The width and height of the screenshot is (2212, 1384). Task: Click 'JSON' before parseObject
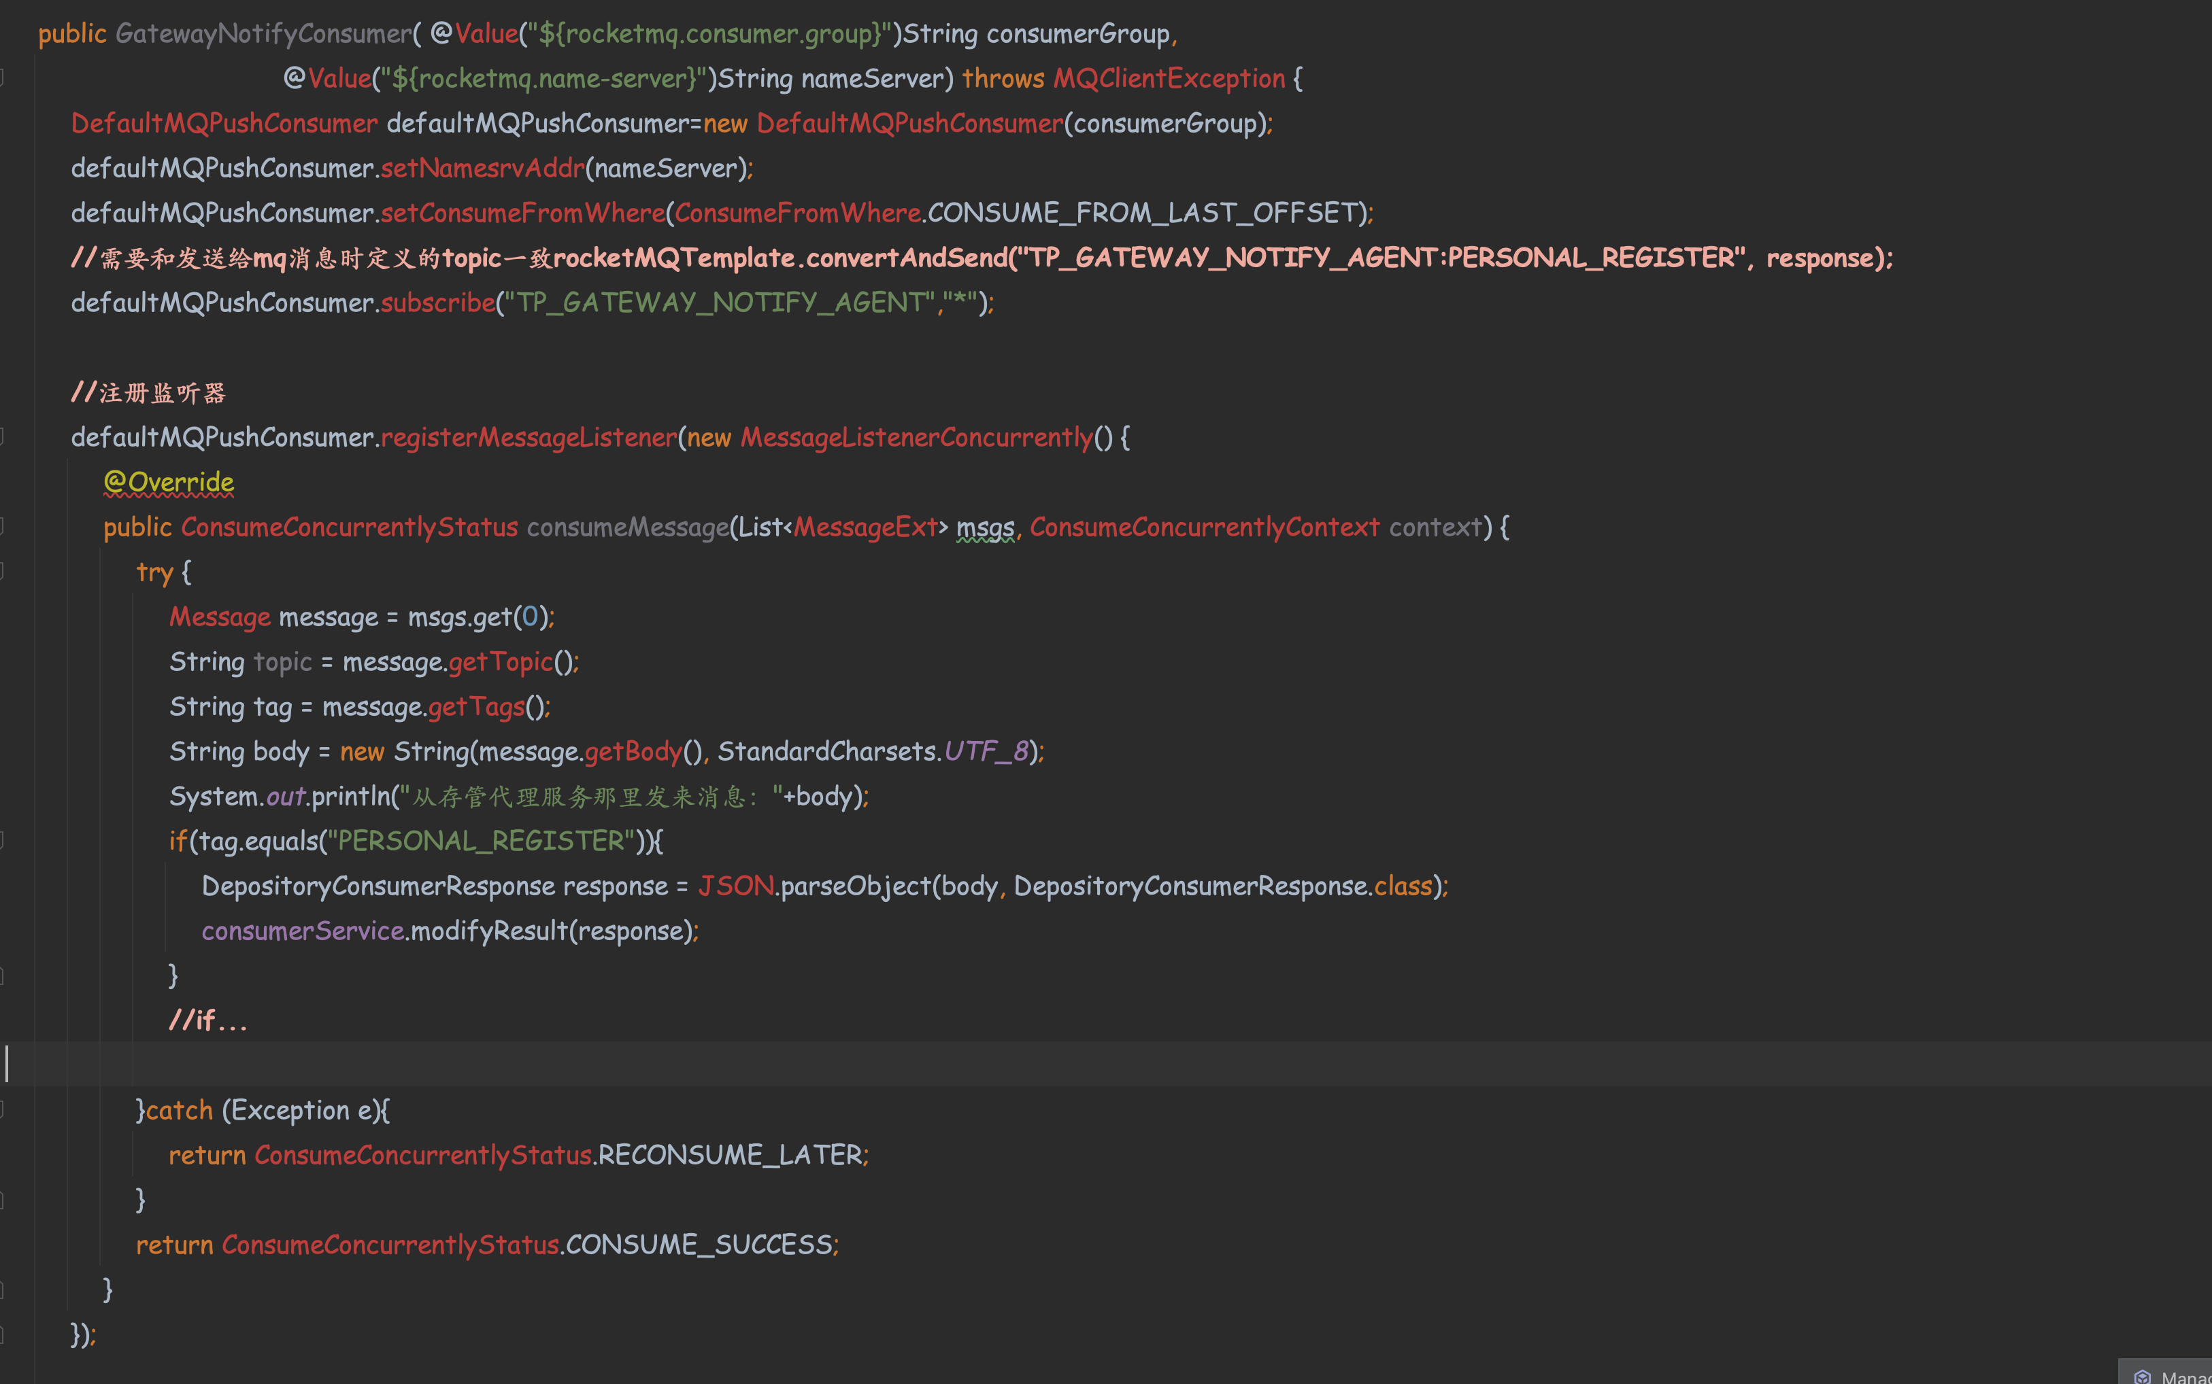tap(737, 887)
